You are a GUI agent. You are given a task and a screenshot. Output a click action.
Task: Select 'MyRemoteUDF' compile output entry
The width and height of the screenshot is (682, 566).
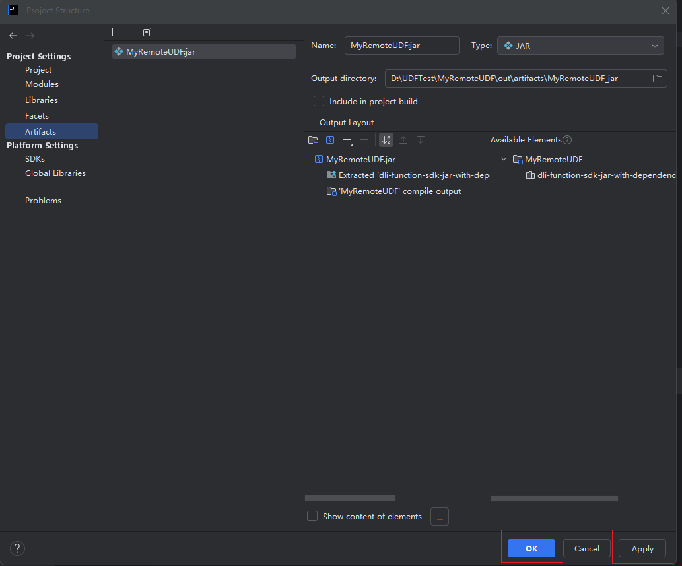tap(394, 191)
